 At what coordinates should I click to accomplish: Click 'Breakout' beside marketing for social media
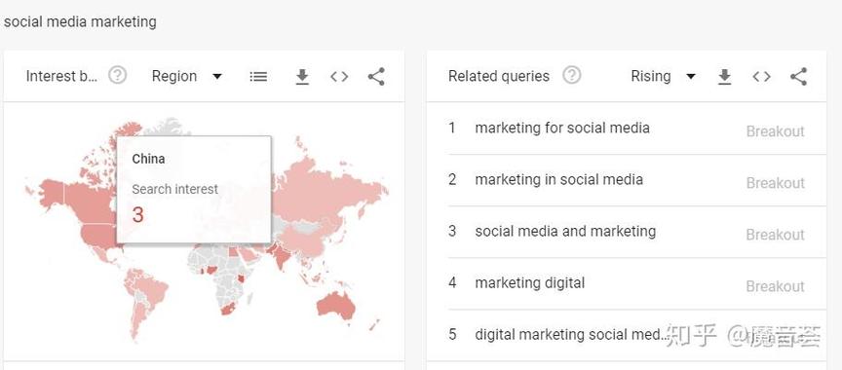pos(775,131)
